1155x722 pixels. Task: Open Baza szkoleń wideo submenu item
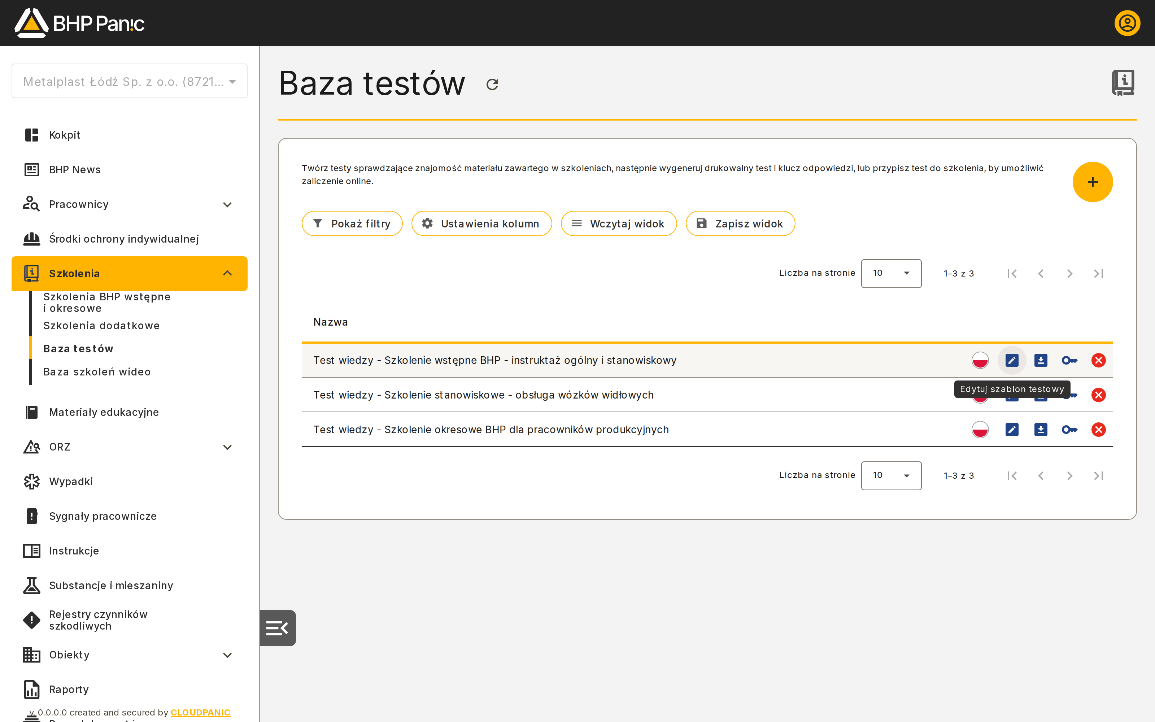(97, 371)
